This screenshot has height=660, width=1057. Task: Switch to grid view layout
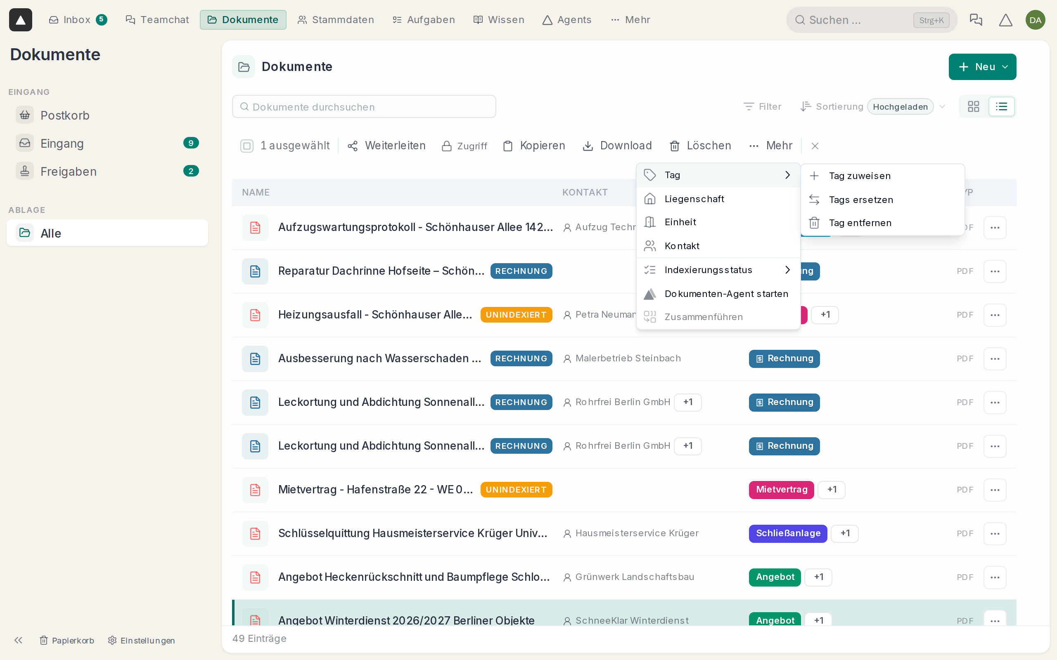click(973, 106)
